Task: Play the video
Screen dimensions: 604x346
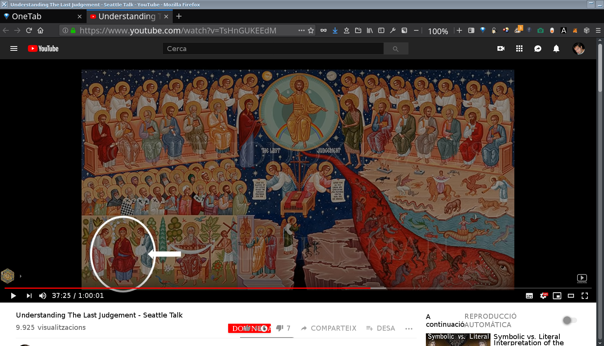Action: tap(13, 296)
